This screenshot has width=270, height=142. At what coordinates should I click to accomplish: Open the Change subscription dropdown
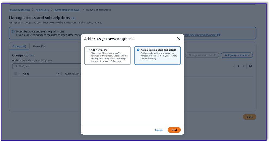pyautogui.click(x=202, y=55)
